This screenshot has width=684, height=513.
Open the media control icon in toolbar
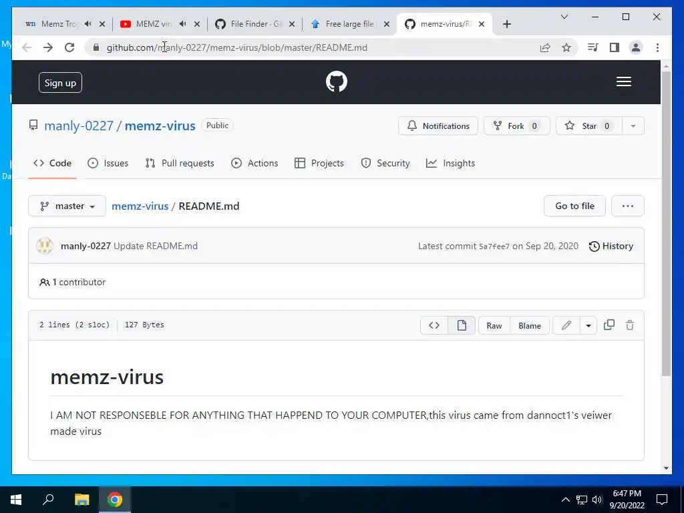click(593, 47)
